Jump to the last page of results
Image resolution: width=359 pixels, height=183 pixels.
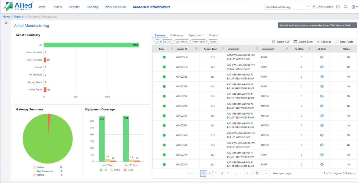point(247,173)
